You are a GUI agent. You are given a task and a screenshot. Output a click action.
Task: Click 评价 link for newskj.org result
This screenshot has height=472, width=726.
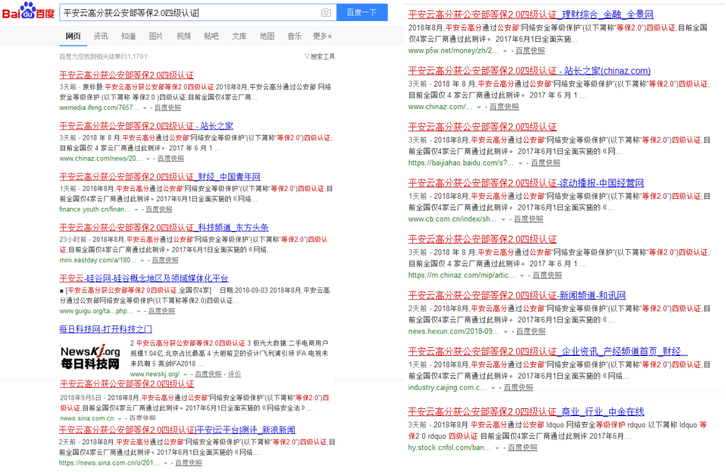point(234,374)
